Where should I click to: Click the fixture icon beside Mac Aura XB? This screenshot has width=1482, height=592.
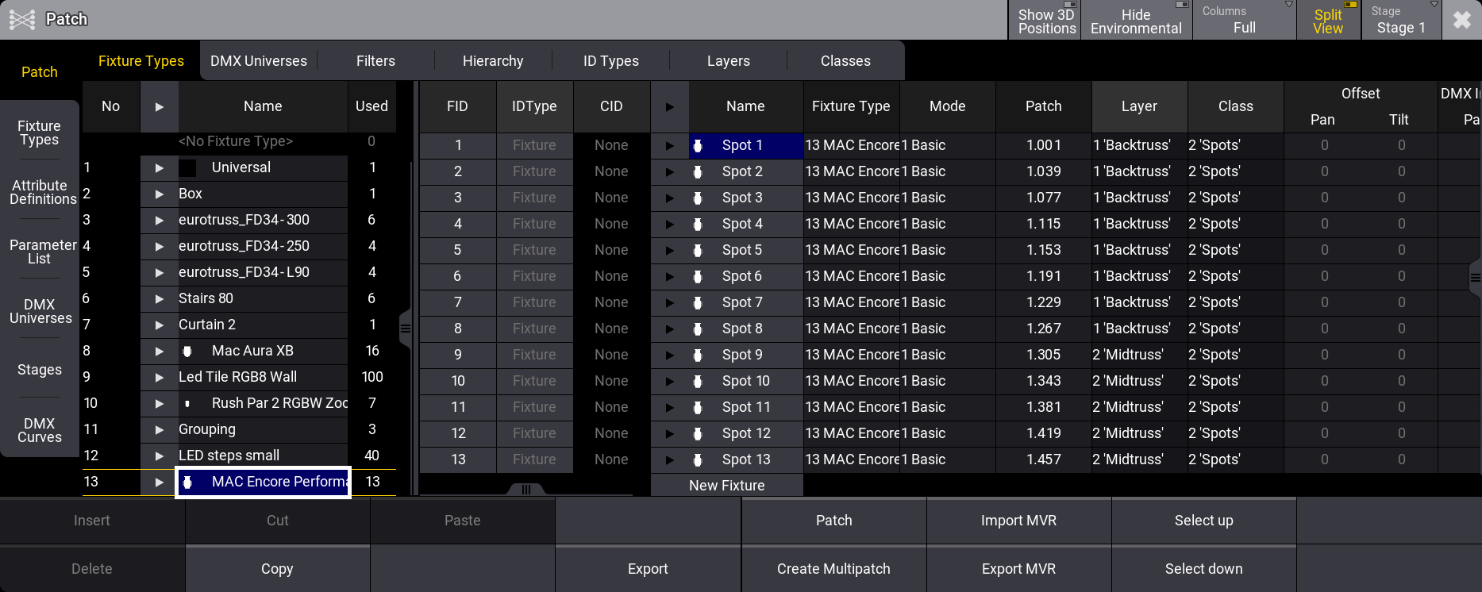click(x=187, y=351)
